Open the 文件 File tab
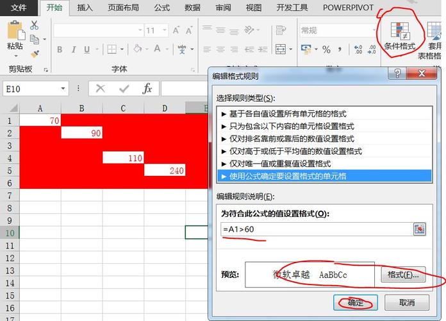The image size is (446, 321). coord(19,8)
